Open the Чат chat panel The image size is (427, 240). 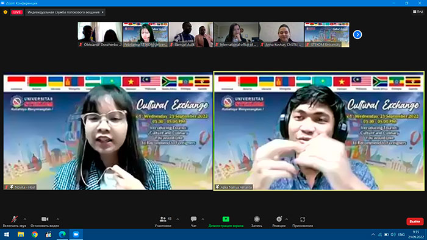pos(193,221)
